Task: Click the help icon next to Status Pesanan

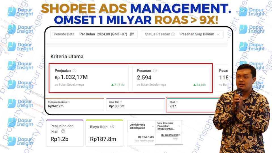Action: point(173,34)
